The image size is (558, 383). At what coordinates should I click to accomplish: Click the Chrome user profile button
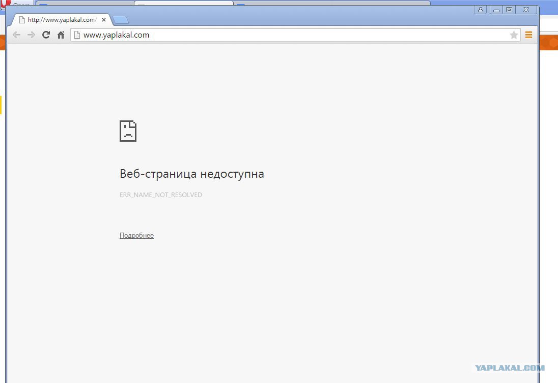click(481, 10)
